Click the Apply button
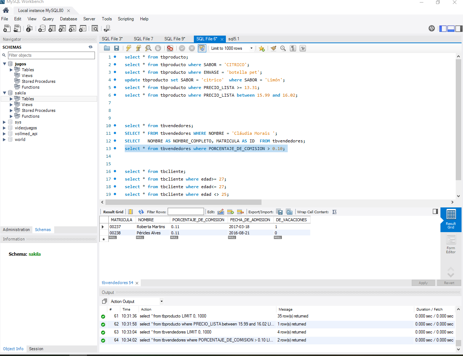The image size is (463, 356). pos(423,283)
